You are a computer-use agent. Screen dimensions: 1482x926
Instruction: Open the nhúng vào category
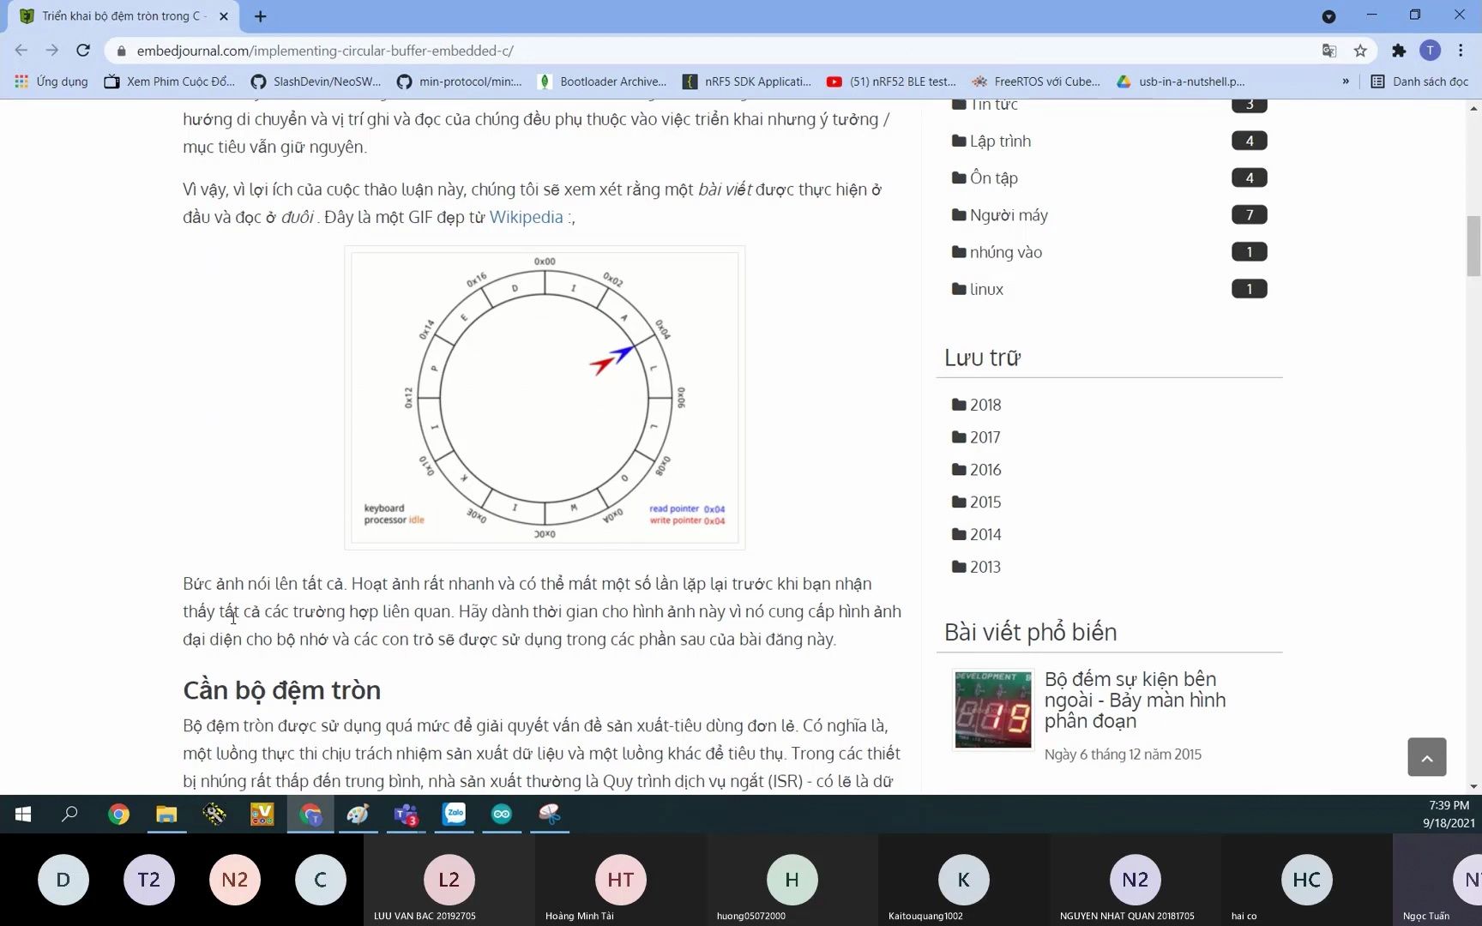(1005, 252)
